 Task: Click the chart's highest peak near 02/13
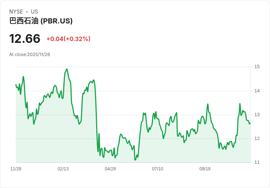[67, 69]
